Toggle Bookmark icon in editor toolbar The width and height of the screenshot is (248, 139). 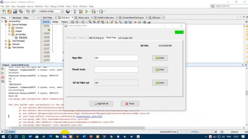click(x=121, y=22)
